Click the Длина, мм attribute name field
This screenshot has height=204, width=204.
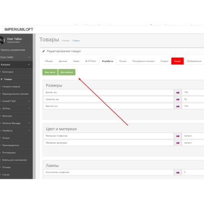pyautogui.click(x=109, y=92)
